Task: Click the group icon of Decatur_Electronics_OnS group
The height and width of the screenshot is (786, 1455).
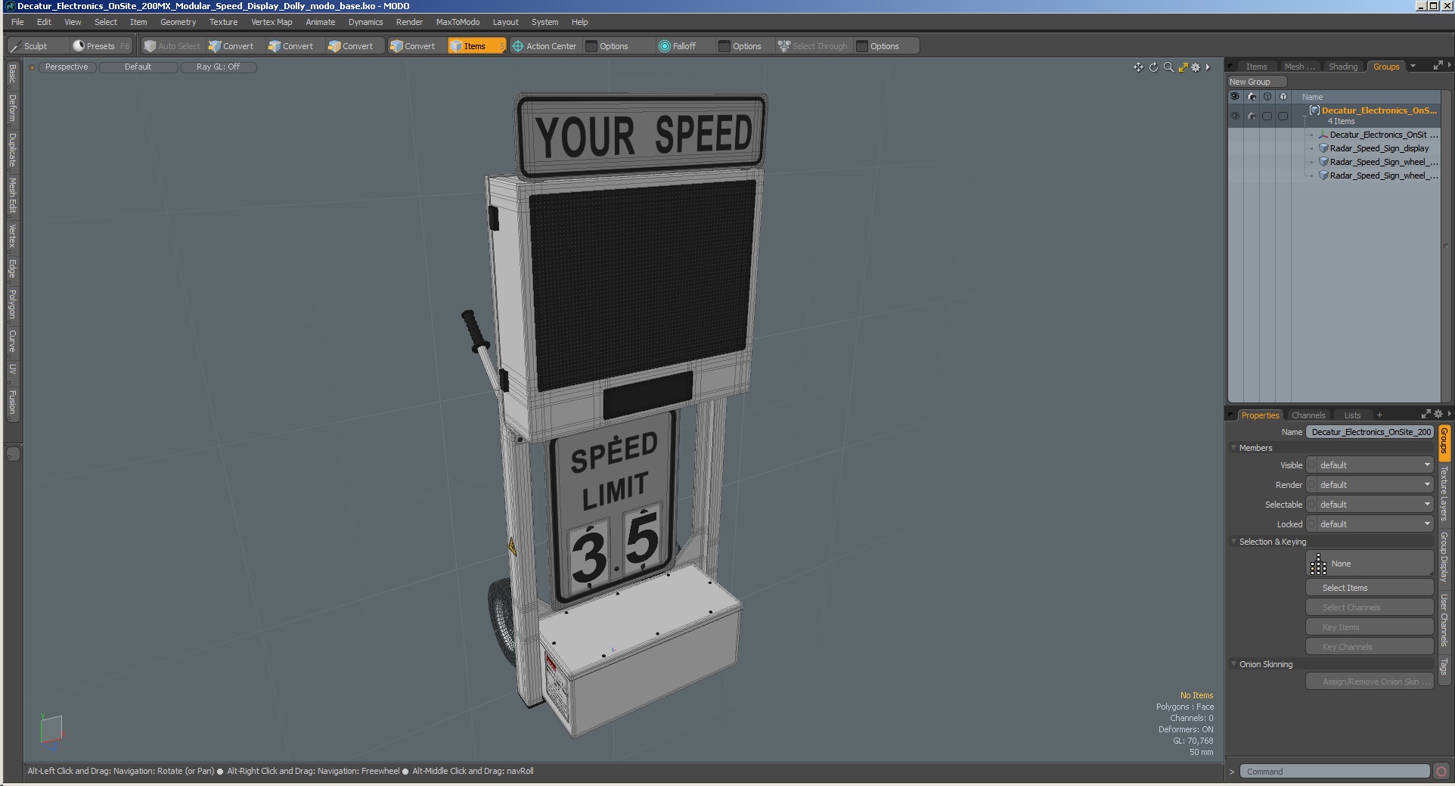Action: click(x=1314, y=110)
